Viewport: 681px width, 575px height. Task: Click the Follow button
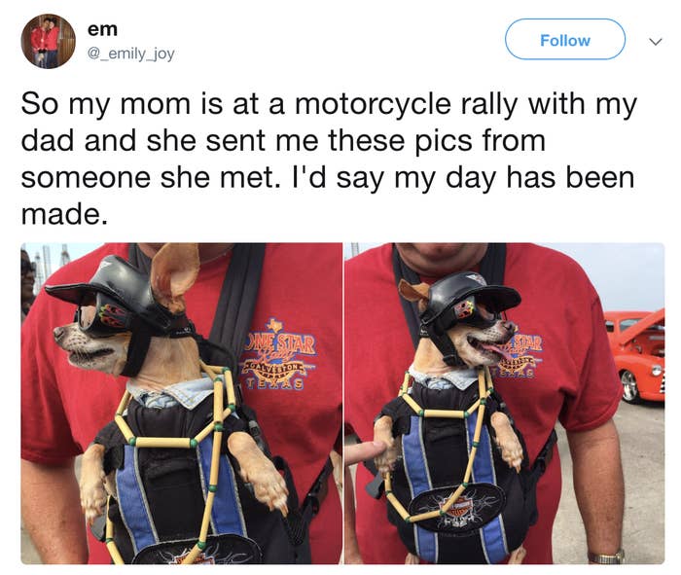pos(564,40)
